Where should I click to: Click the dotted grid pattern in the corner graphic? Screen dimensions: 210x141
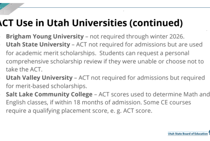point(7,12)
